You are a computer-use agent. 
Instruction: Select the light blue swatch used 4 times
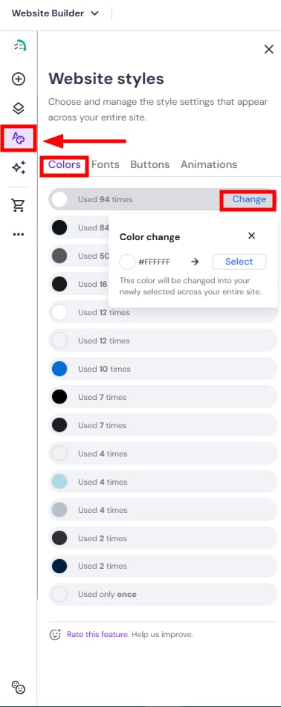(x=59, y=482)
